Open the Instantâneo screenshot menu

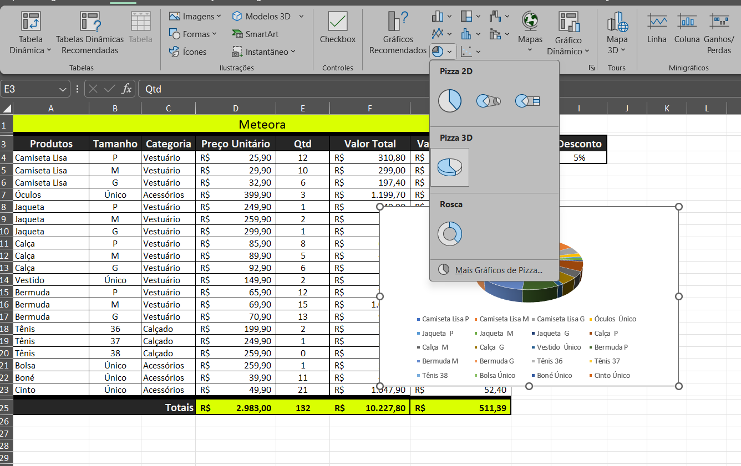(263, 52)
